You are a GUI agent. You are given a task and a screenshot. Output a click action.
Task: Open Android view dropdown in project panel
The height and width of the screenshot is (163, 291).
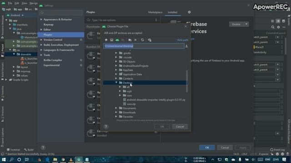(x=23, y=15)
